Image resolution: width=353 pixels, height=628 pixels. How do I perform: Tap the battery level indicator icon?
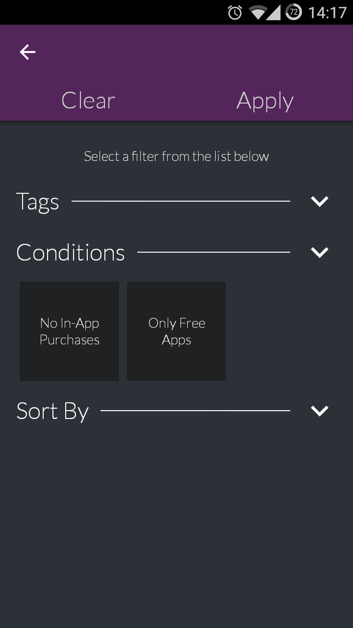tap(294, 13)
